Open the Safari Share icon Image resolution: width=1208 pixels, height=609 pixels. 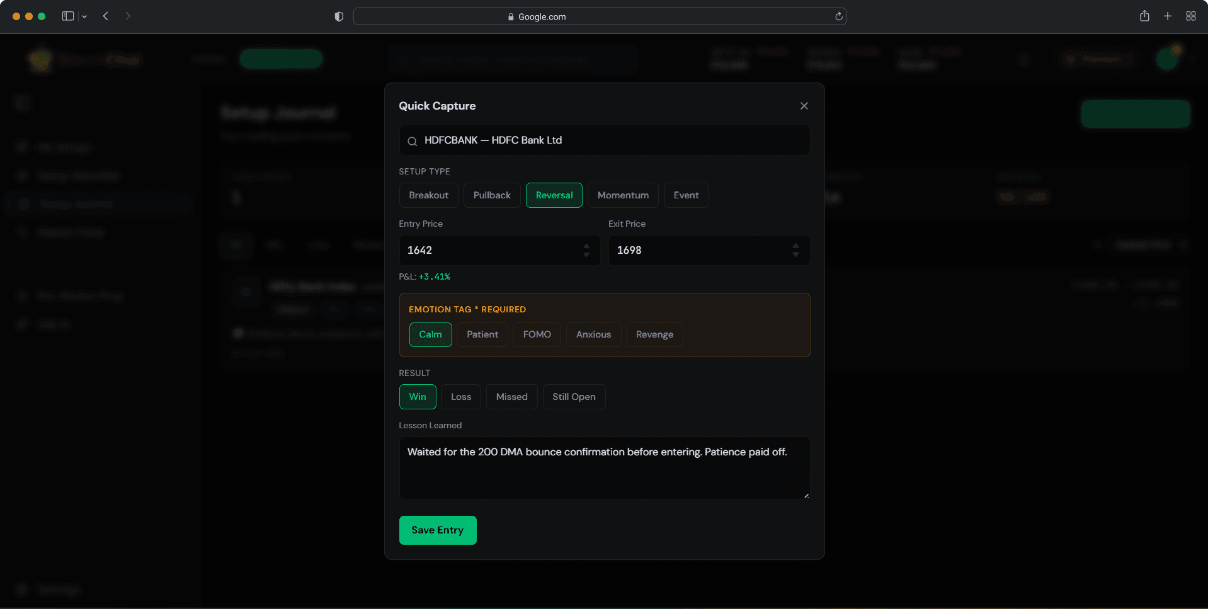tap(1144, 16)
